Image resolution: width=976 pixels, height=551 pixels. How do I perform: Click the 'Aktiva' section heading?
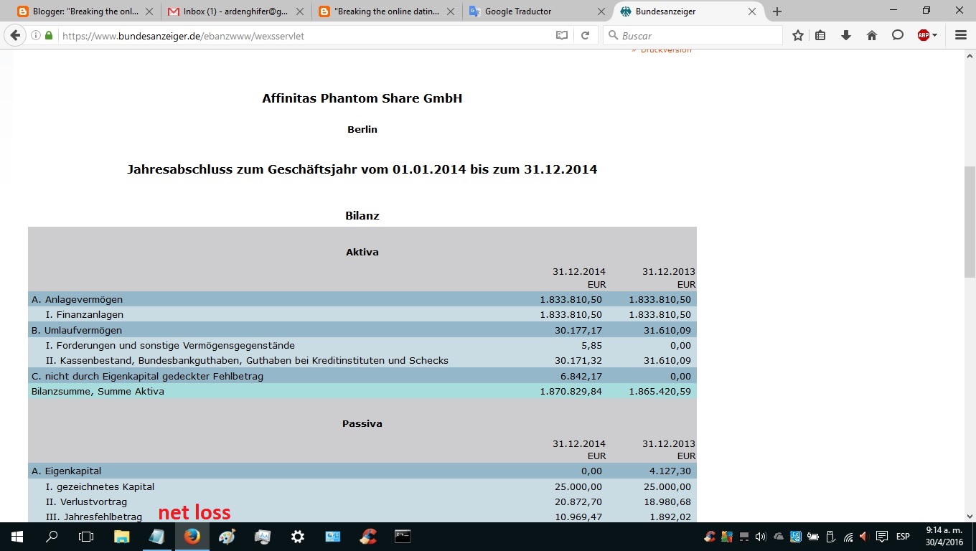click(362, 253)
